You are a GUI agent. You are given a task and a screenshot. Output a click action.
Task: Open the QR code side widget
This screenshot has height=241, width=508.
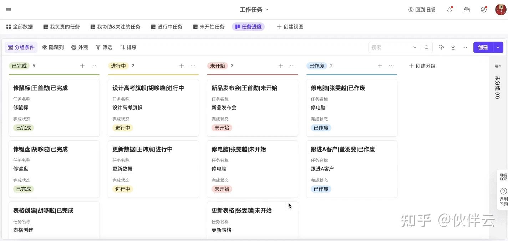click(x=503, y=177)
